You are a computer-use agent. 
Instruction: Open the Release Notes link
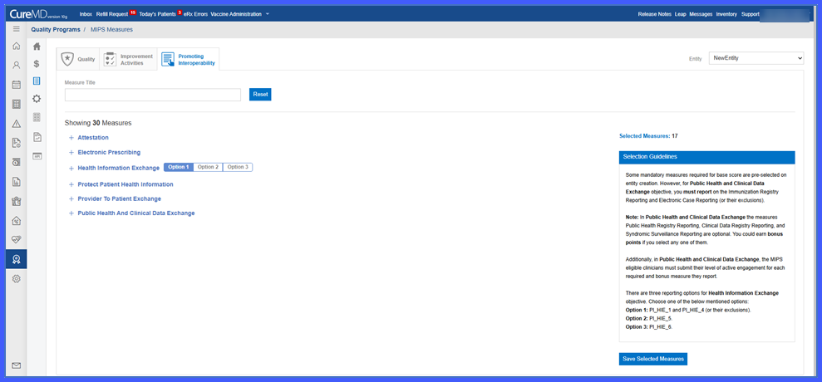654,14
